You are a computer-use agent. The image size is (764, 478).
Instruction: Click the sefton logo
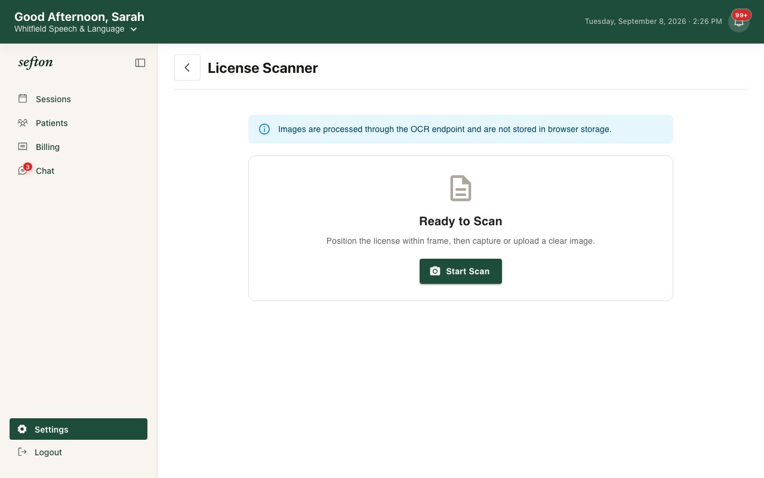(35, 63)
